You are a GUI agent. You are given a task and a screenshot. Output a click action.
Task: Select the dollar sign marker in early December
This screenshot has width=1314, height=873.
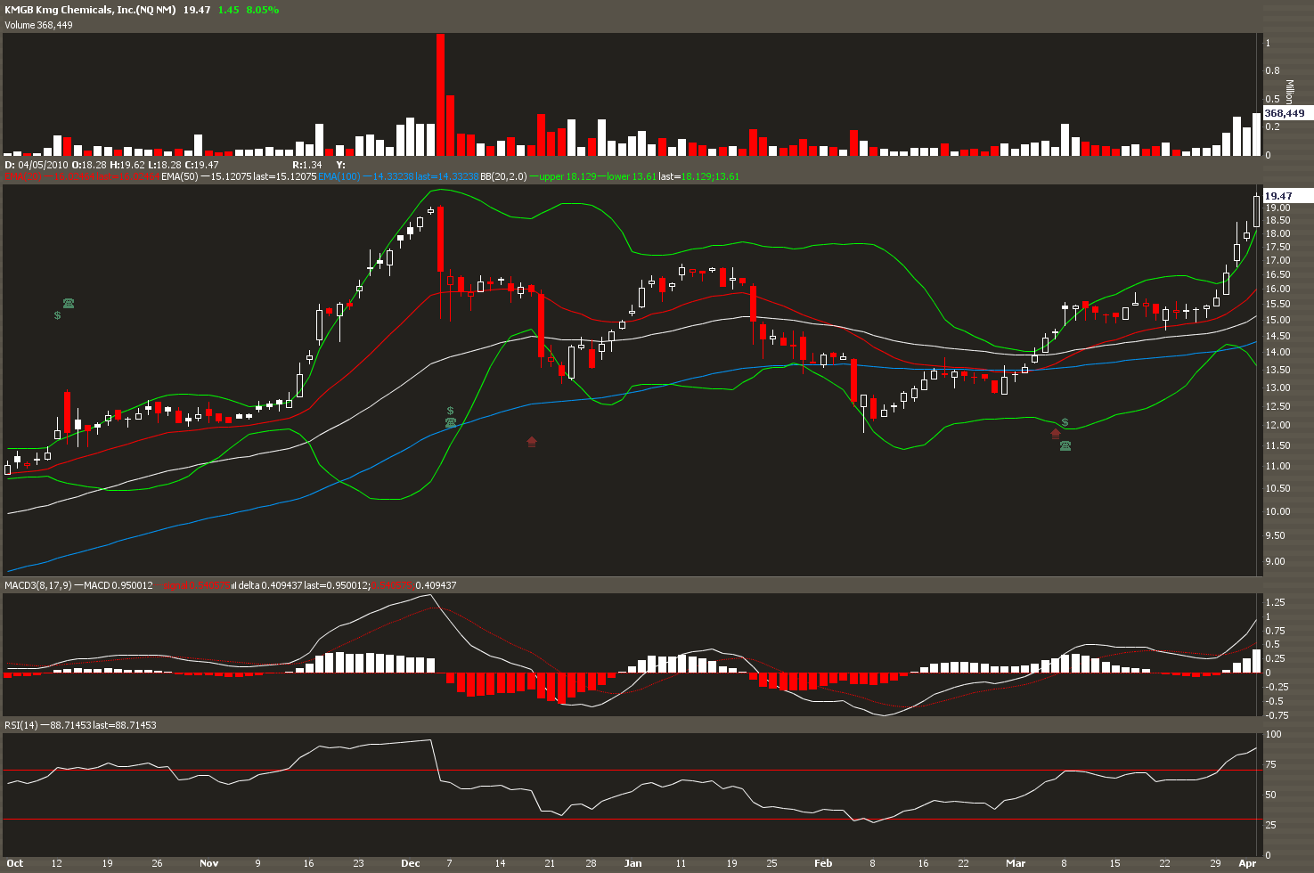450,411
